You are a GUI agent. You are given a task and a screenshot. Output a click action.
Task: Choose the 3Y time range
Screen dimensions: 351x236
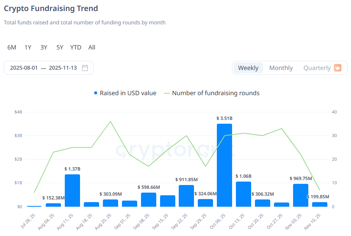click(x=44, y=48)
